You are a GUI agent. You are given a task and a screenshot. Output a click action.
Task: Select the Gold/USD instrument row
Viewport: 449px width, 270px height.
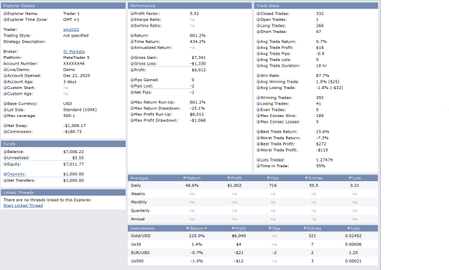tap(253, 236)
